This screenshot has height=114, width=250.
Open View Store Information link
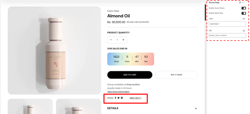click(x=118, y=92)
